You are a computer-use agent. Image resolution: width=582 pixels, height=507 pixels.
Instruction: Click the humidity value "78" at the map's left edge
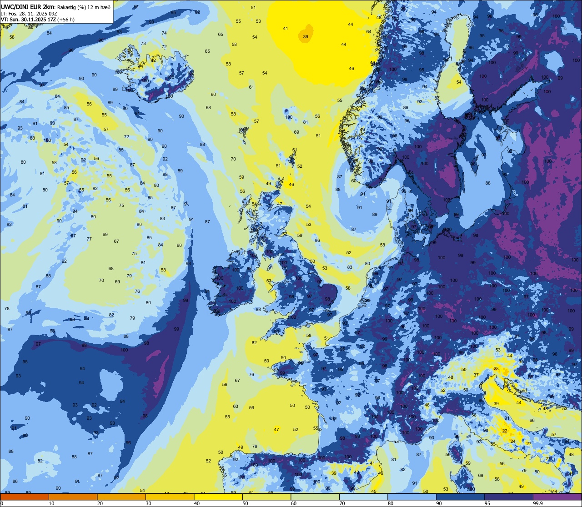click(7, 309)
